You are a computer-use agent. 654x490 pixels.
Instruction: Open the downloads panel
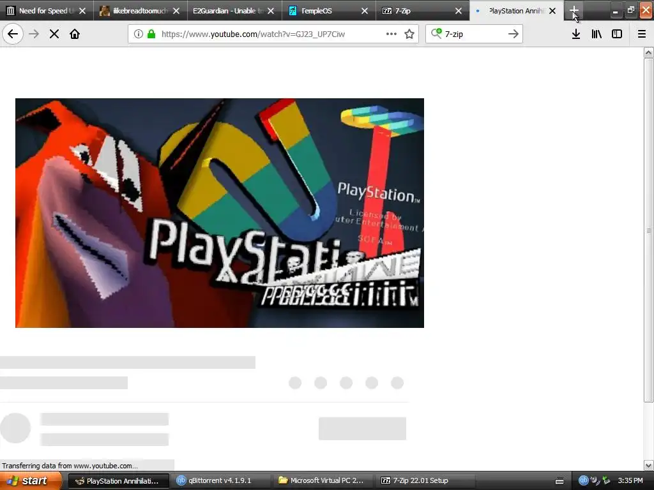click(x=576, y=34)
